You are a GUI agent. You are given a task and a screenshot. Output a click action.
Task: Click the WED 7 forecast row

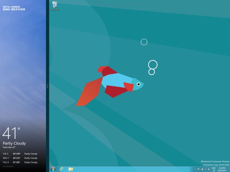[x=20, y=158]
